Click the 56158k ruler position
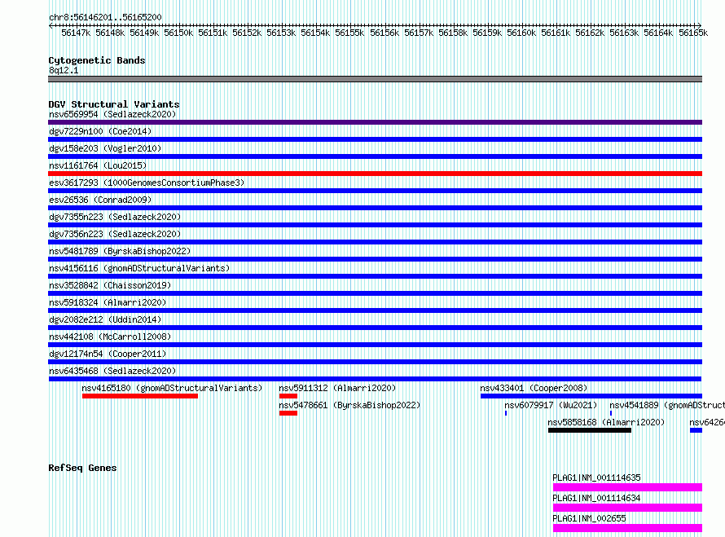725x537 pixels. (x=453, y=33)
